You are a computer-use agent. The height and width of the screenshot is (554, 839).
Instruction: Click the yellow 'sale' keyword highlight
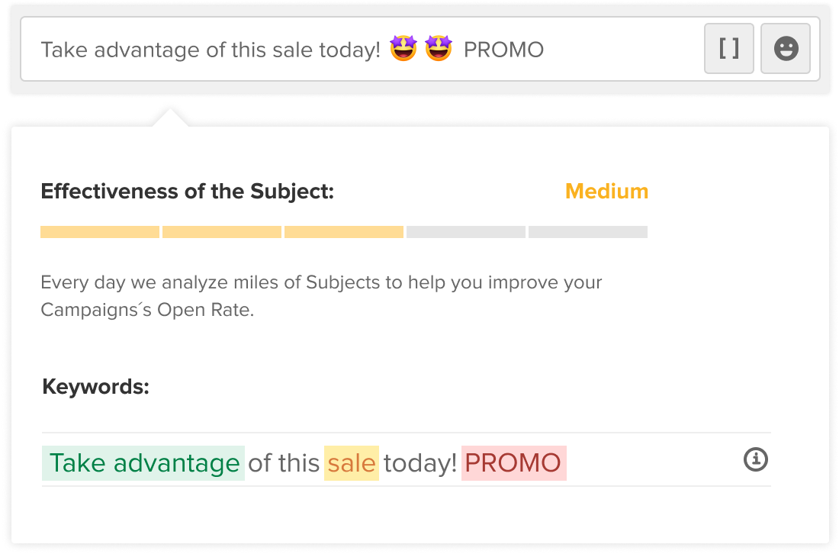point(352,463)
